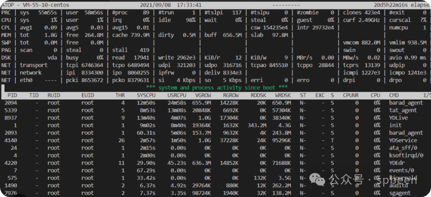Select the vmlim 938.5M cell
The width and height of the screenshot is (431, 197).
click(408, 43)
